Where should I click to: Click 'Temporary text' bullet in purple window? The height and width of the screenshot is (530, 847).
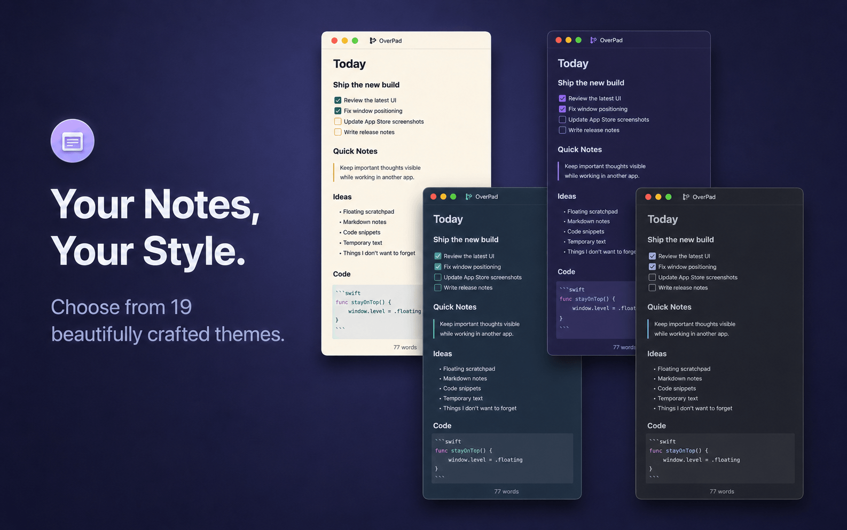586,241
